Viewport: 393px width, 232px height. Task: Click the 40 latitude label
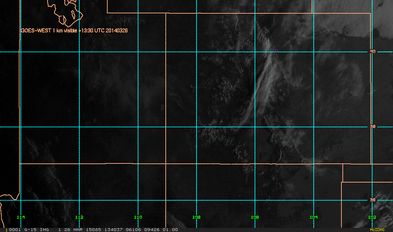coord(373,51)
